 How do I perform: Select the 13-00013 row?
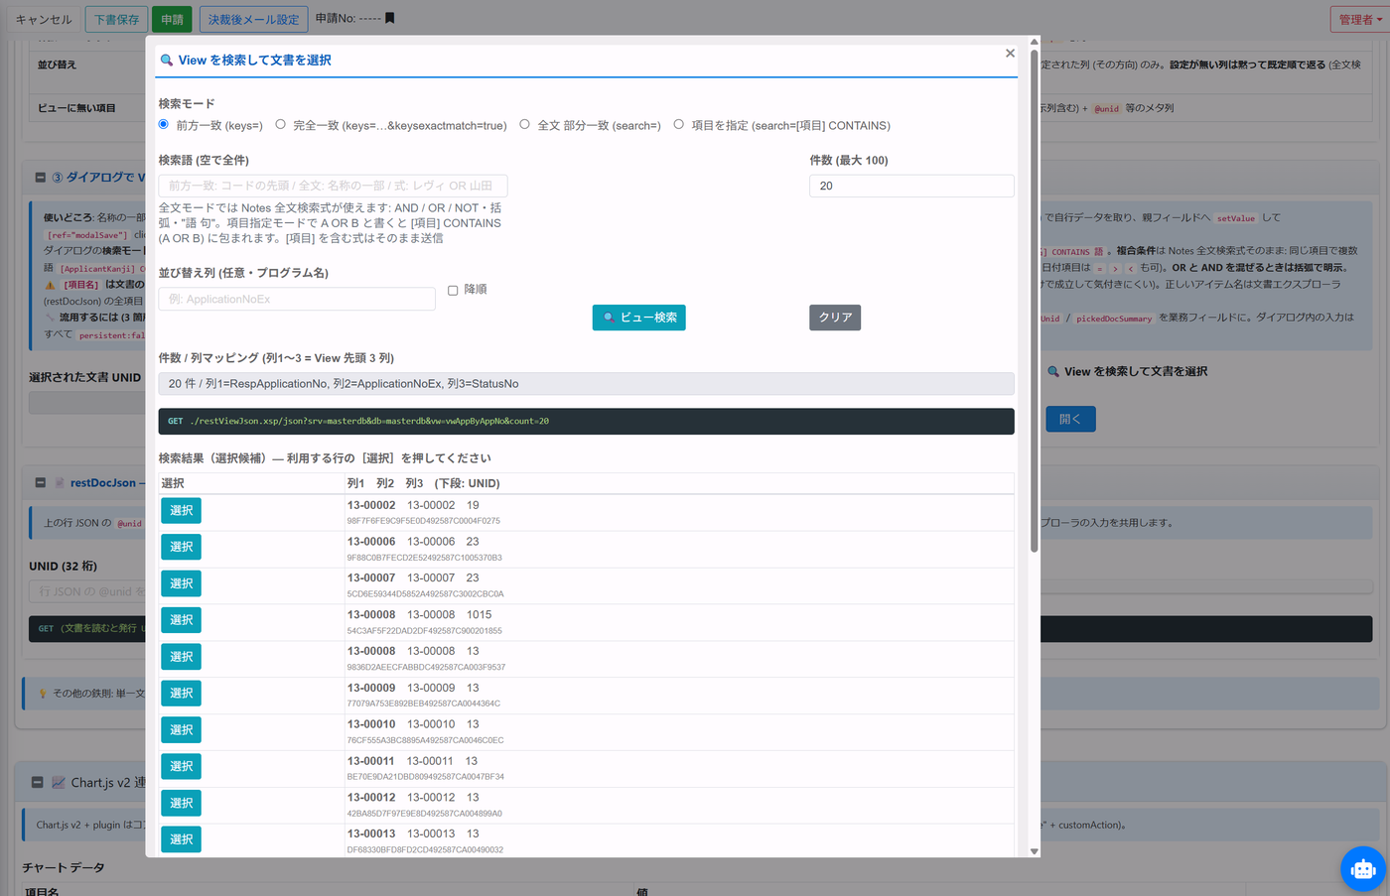coord(181,839)
